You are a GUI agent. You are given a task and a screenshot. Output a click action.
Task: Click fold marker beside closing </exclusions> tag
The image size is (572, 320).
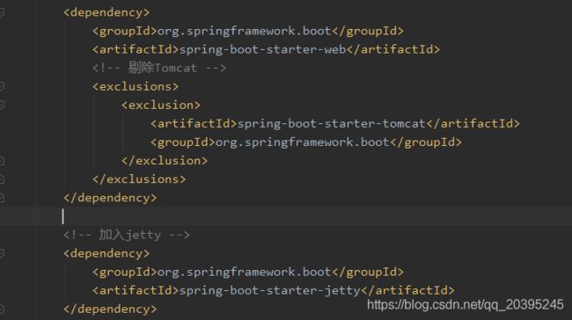[x=2, y=179]
